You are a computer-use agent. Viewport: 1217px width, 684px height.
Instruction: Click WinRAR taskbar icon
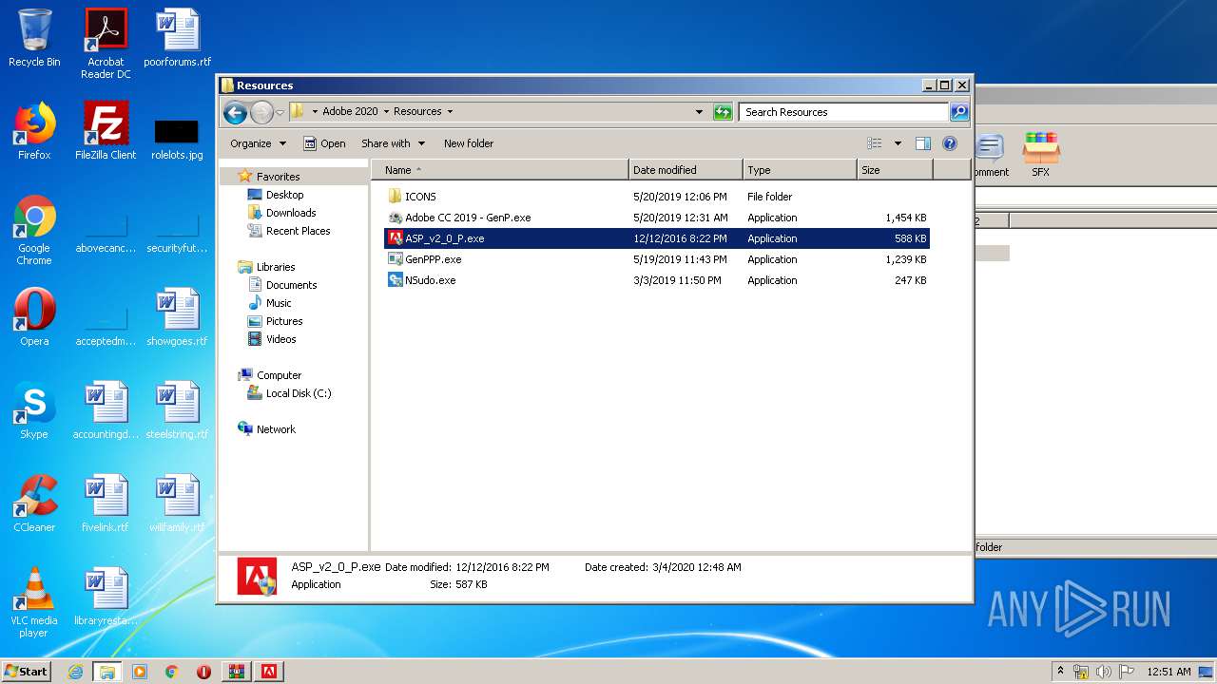click(236, 672)
